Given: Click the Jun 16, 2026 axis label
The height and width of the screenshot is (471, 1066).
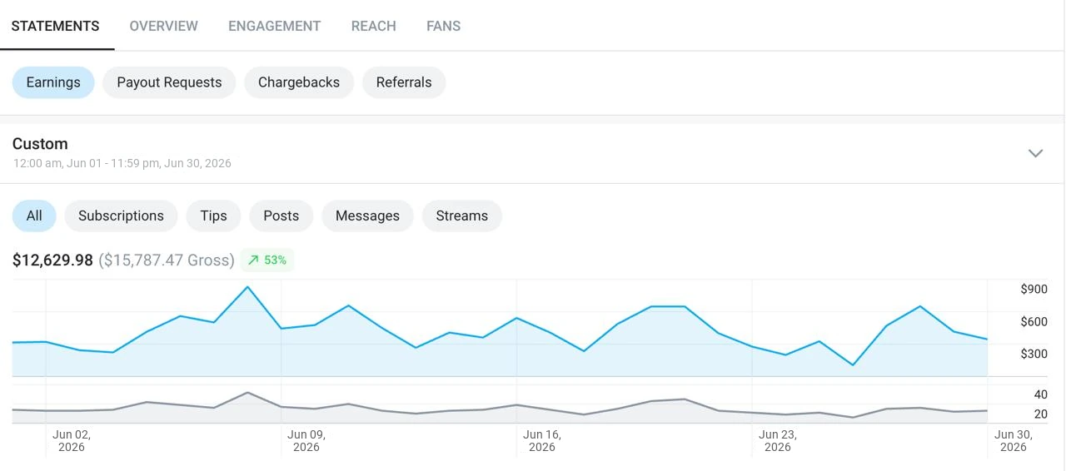Looking at the screenshot, I should coord(542,440).
